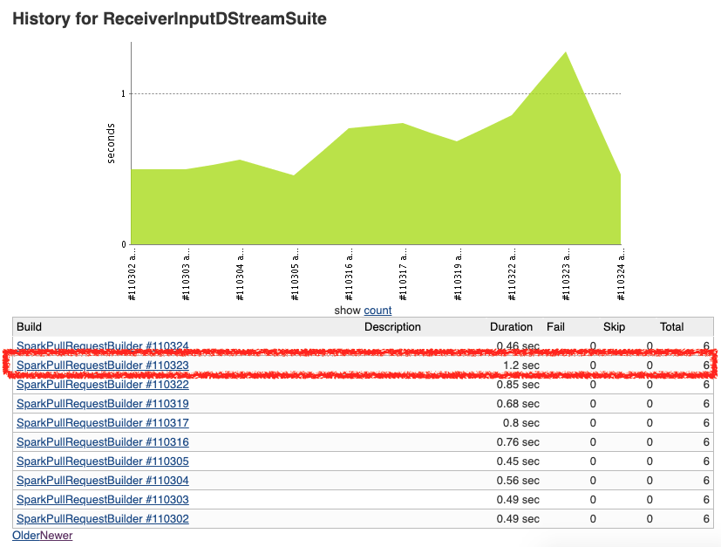The width and height of the screenshot is (721, 547).
Task: Click the Total column header
Action: tap(672, 327)
